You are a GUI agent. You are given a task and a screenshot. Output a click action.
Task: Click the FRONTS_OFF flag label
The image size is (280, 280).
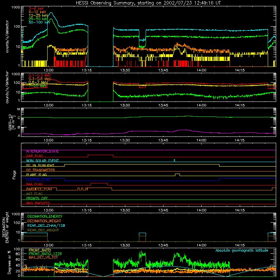point(37,198)
